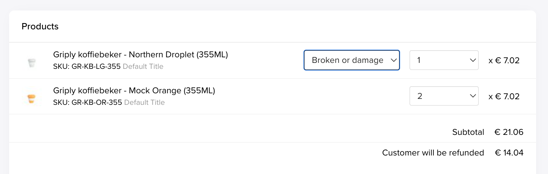Click 'Default Title' under Northern Droplet
548x174 pixels.
[x=143, y=66]
